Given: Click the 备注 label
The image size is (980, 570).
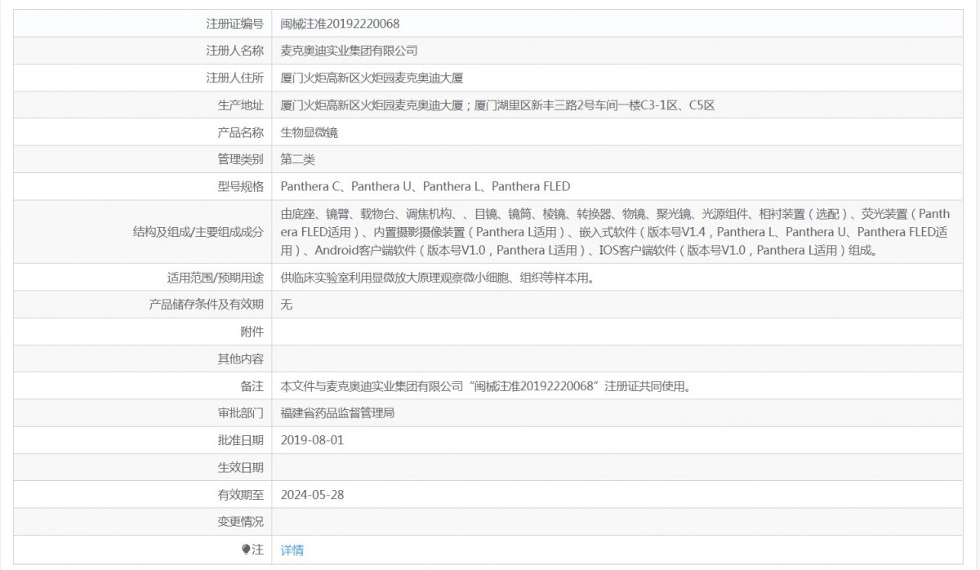Looking at the screenshot, I should 252,385.
